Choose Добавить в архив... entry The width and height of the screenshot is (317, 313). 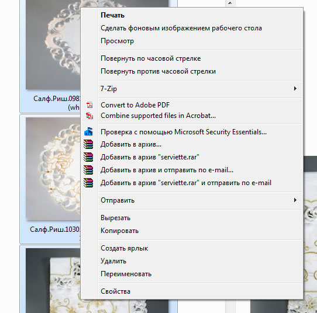(x=191, y=144)
